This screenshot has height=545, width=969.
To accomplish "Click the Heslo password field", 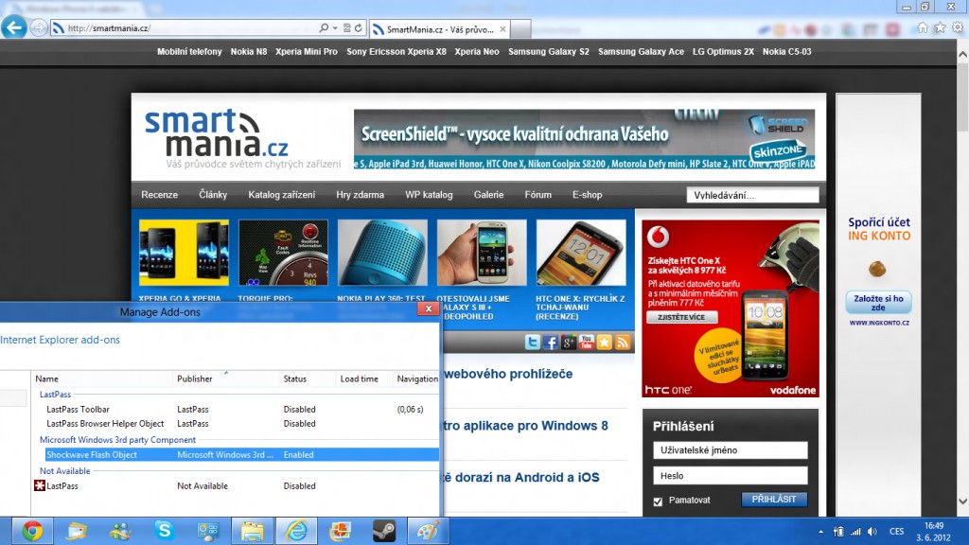I will [x=730, y=476].
